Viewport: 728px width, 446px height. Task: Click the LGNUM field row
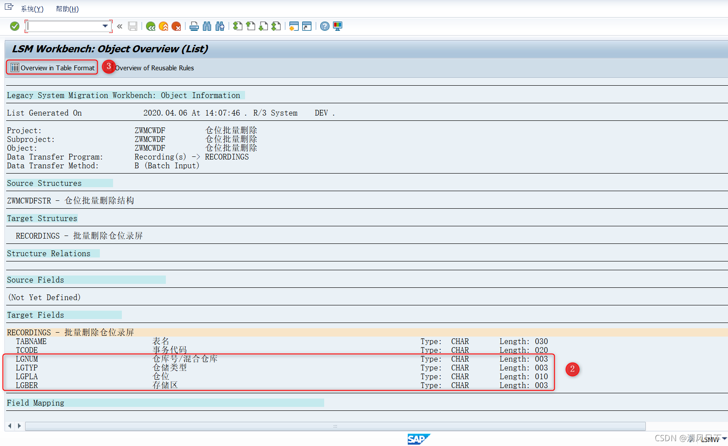(x=282, y=359)
